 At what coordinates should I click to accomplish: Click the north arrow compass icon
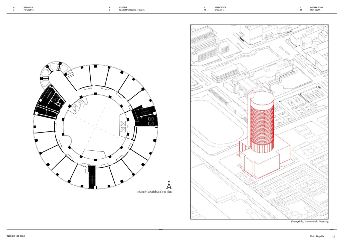169,185
